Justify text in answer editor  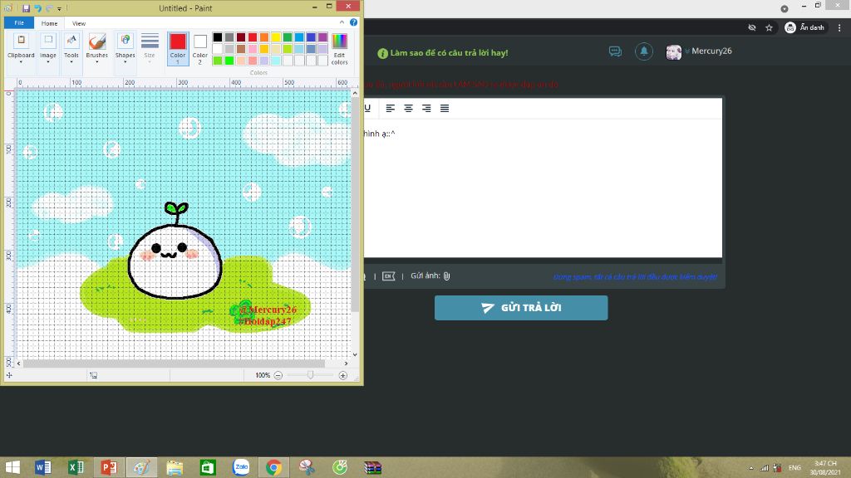pos(445,108)
